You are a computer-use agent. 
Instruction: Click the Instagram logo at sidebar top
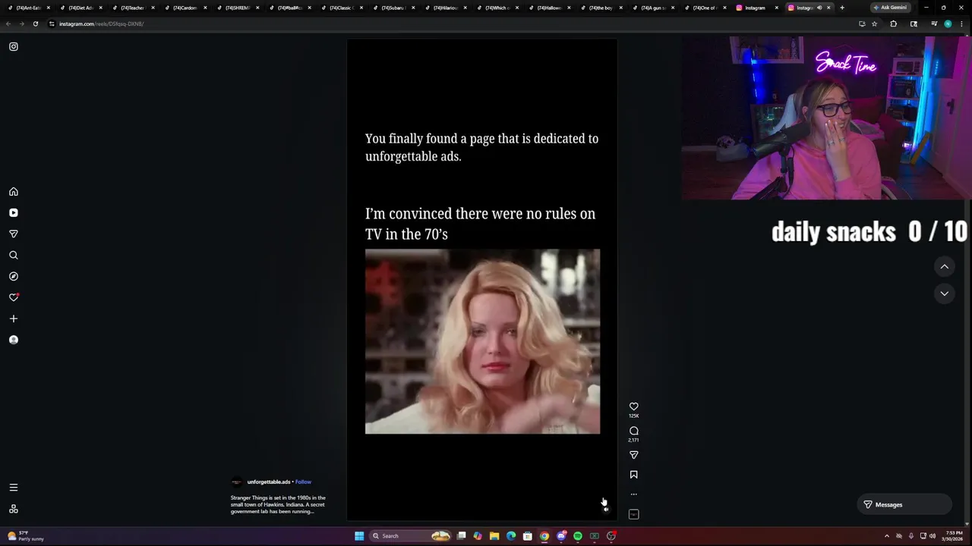click(x=14, y=46)
